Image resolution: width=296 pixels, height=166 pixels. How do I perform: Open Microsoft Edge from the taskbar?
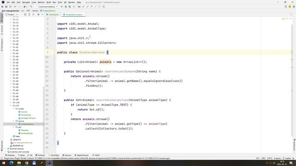pos(11,163)
